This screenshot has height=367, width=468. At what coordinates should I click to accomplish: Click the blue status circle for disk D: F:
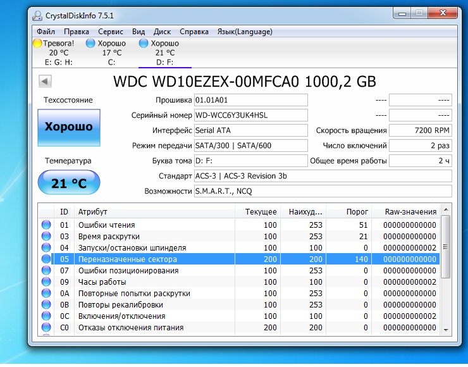click(x=144, y=43)
